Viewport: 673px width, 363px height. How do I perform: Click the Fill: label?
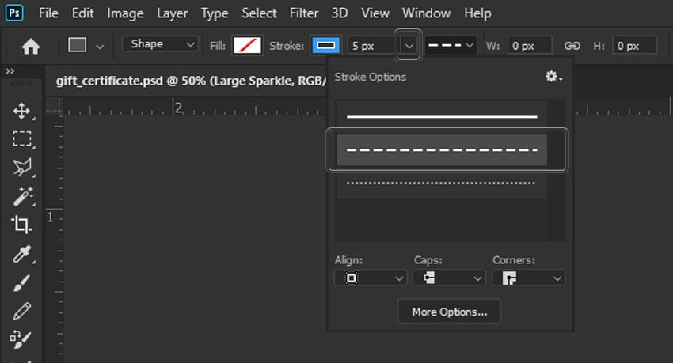[218, 46]
